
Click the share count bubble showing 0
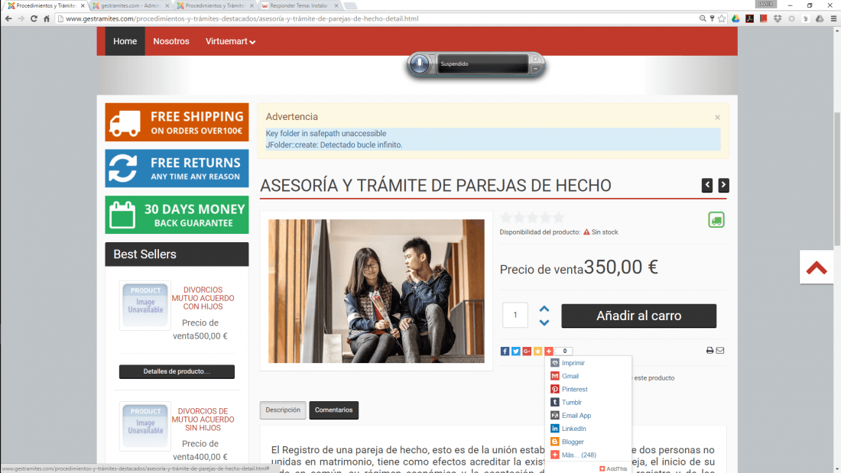(x=564, y=352)
